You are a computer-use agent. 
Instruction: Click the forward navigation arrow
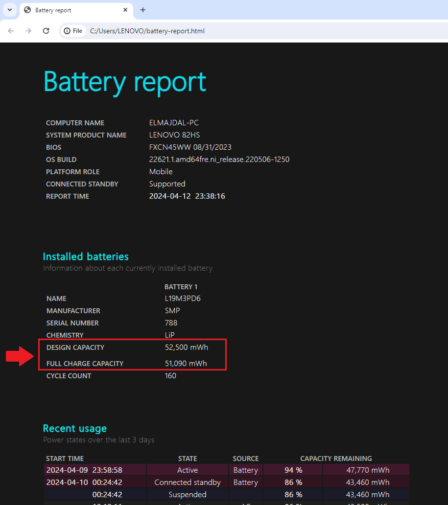(28, 30)
